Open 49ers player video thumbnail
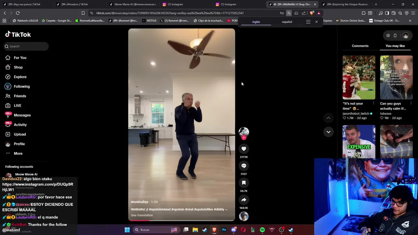This screenshot has height=235, width=418. pyautogui.click(x=359, y=77)
